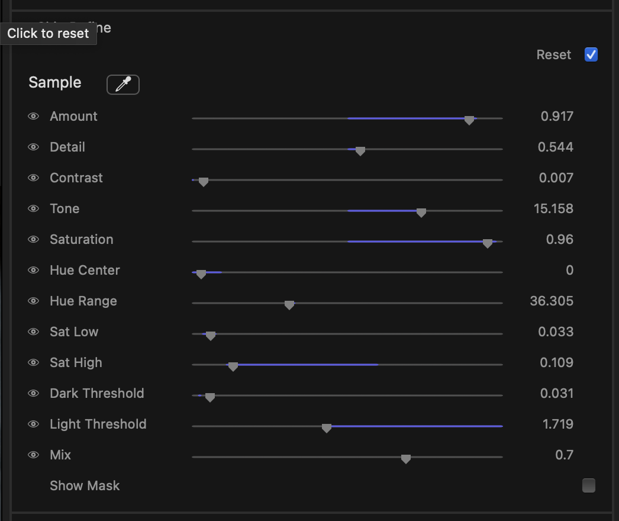Click the Amount parameter label
Image resolution: width=619 pixels, height=521 pixels.
[73, 116]
